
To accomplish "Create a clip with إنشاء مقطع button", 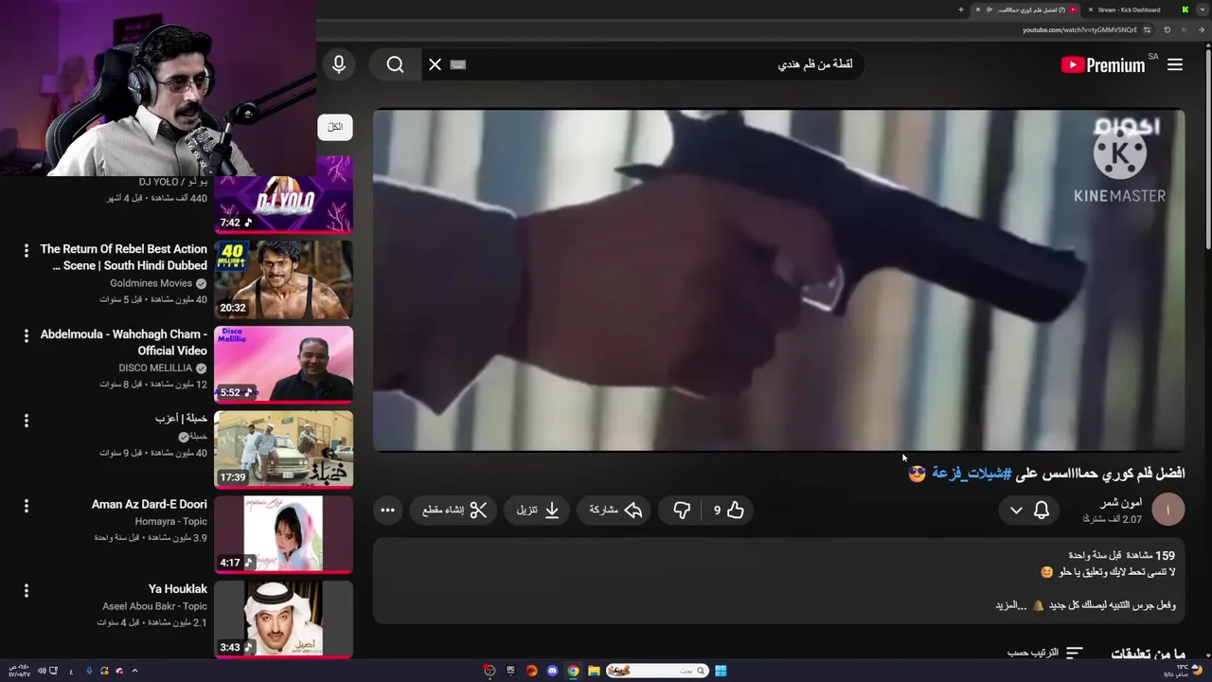I will tap(454, 510).
